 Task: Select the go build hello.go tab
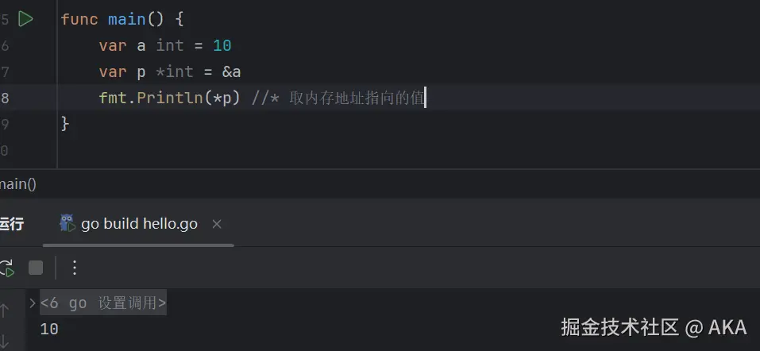[139, 224]
